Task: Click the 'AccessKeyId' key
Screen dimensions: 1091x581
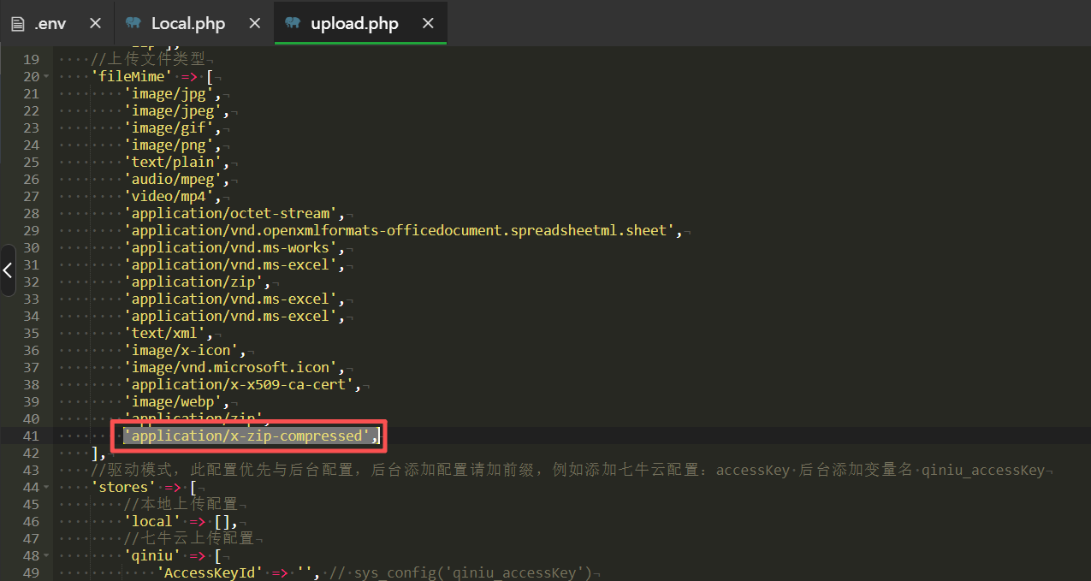Action: coord(210,572)
